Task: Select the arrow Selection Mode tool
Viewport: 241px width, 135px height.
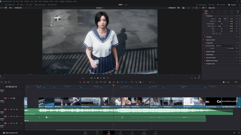Action: 80,82
